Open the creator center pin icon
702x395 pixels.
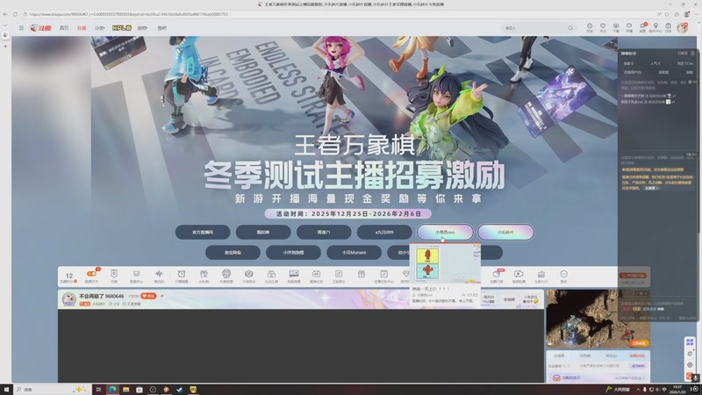pyautogui.click(x=655, y=28)
